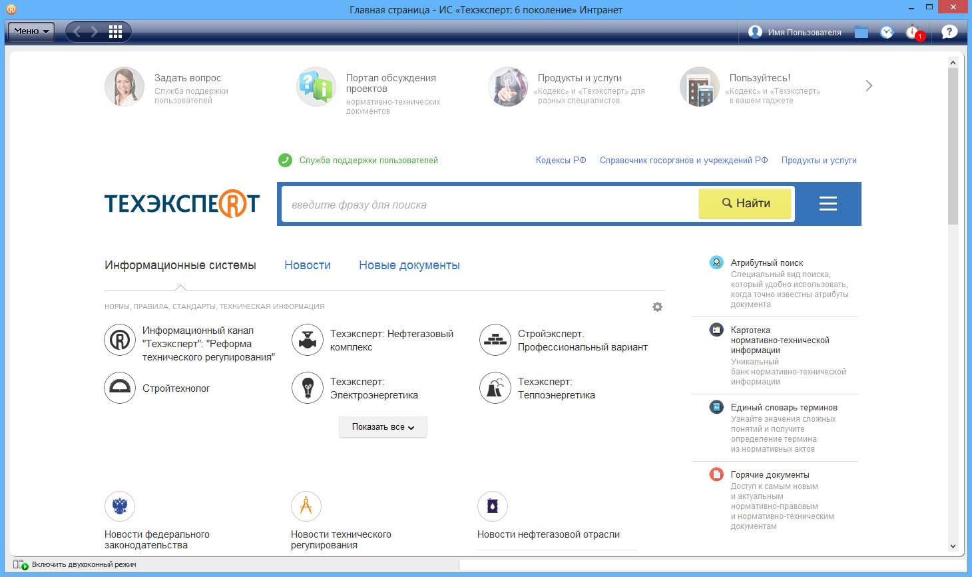Viewport: 972px width, 577px height.
Task: Open Портал обсуждения проектов icon
Action: [x=316, y=87]
